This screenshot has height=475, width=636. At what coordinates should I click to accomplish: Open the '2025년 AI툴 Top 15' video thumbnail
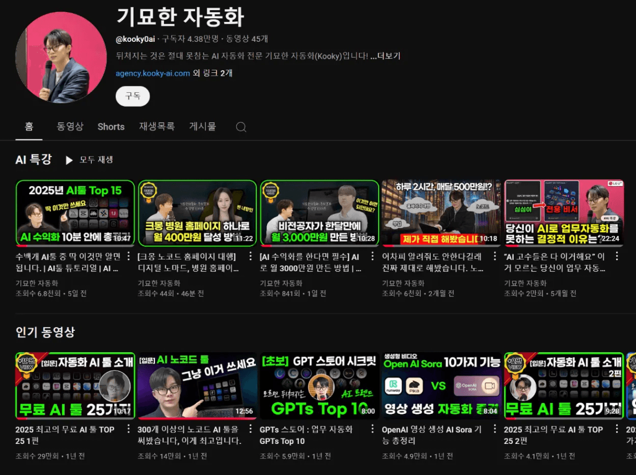coord(75,213)
